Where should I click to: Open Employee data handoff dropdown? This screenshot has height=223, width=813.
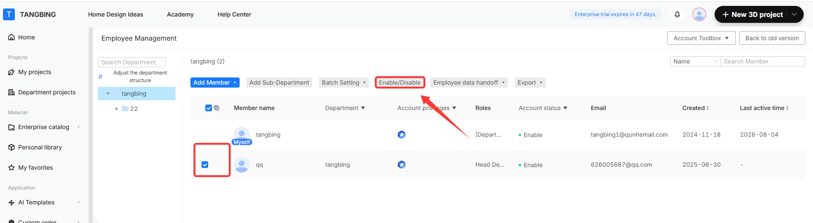[469, 83]
